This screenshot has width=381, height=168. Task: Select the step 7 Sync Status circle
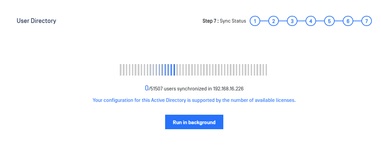point(366,21)
